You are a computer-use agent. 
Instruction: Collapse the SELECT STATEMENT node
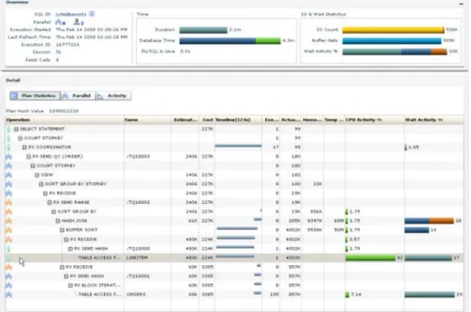coord(16,129)
